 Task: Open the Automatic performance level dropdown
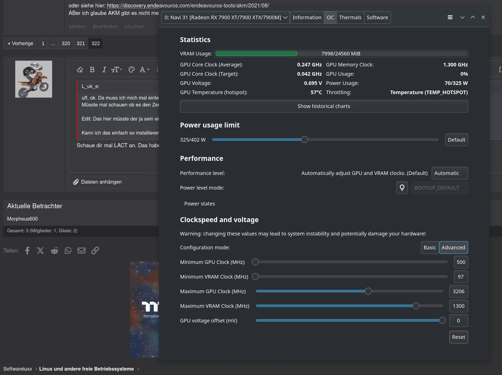(x=449, y=173)
